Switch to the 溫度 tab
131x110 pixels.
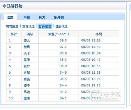[10, 17]
